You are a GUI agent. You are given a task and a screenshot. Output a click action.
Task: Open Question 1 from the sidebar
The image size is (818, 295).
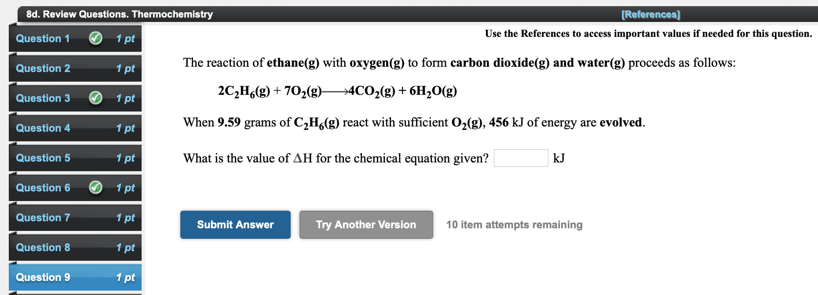coord(43,38)
